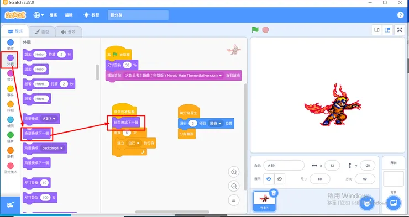Click the 背景換成下一個 block in the palette
The image size is (409, 217).
[37, 163]
